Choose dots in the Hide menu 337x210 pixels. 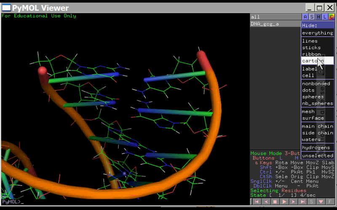coord(318,90)
